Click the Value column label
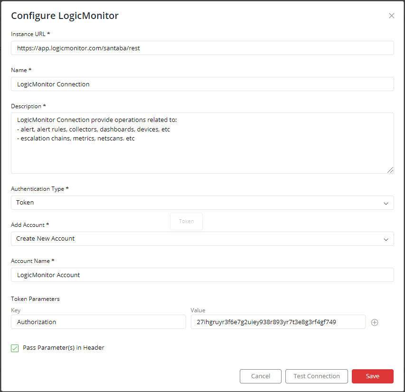The width and height of the screenshot is (405, 392). 198,310
